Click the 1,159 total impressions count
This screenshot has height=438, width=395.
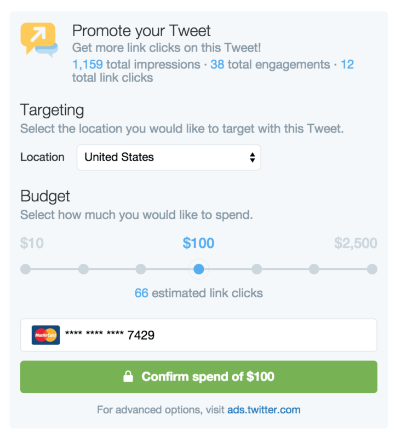[x=87, y=64]
